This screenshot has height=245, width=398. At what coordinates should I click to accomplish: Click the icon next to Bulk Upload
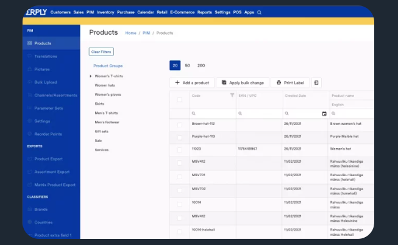tap(29, 82)
